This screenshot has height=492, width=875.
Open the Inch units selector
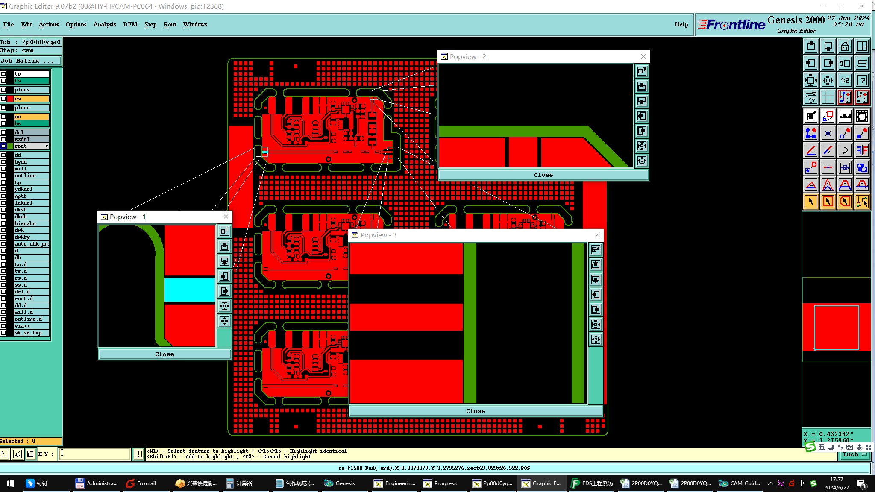coord(854,454)
